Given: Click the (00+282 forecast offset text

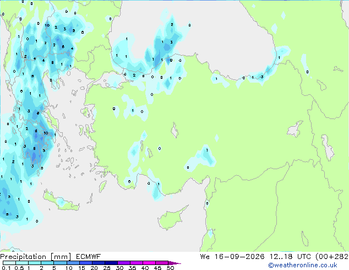Looking at the screenshot, I should click(x=332, y=257).
